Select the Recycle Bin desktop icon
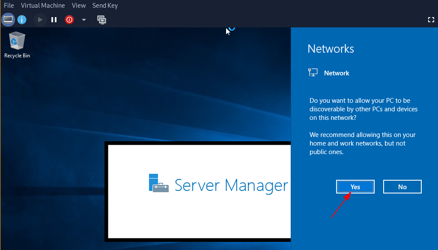 pyautogui.click(x=17, y=45)
